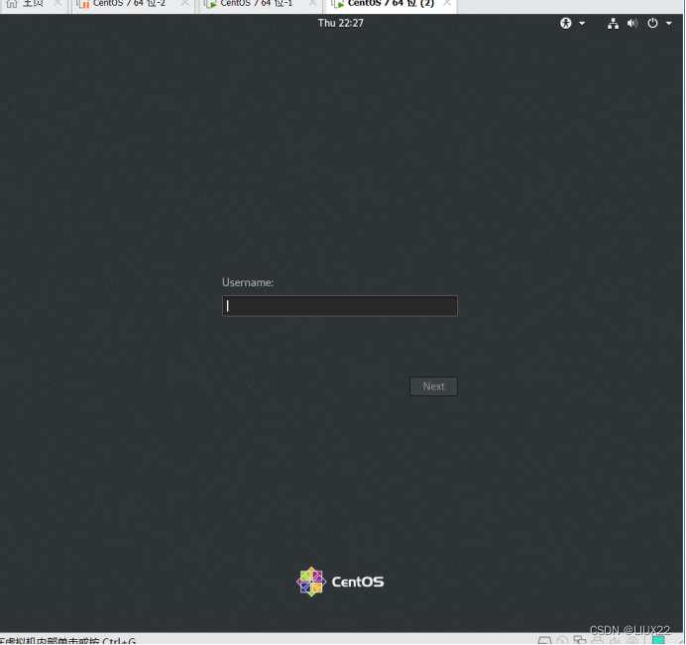Click the wired network status icon

(613, 23)
